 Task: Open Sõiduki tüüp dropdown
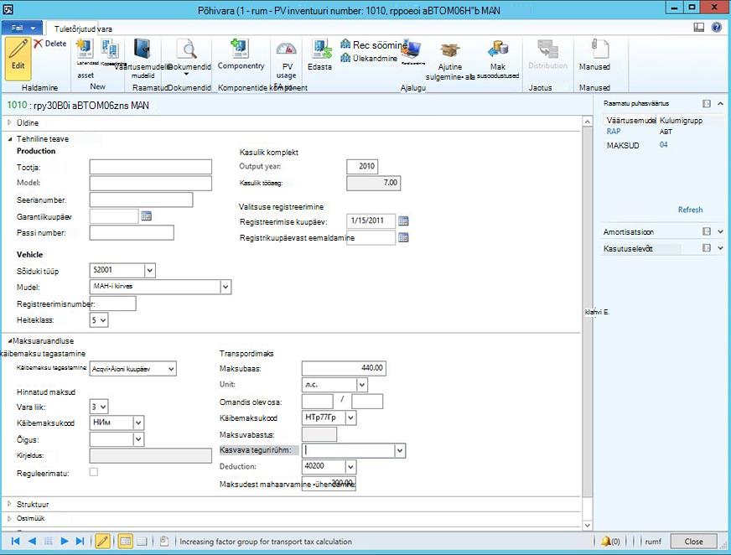(150, 271)
